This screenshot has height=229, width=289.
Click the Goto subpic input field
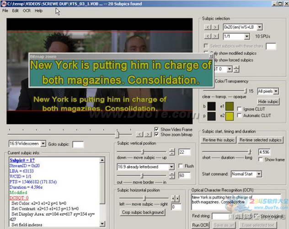pos(78,144)
